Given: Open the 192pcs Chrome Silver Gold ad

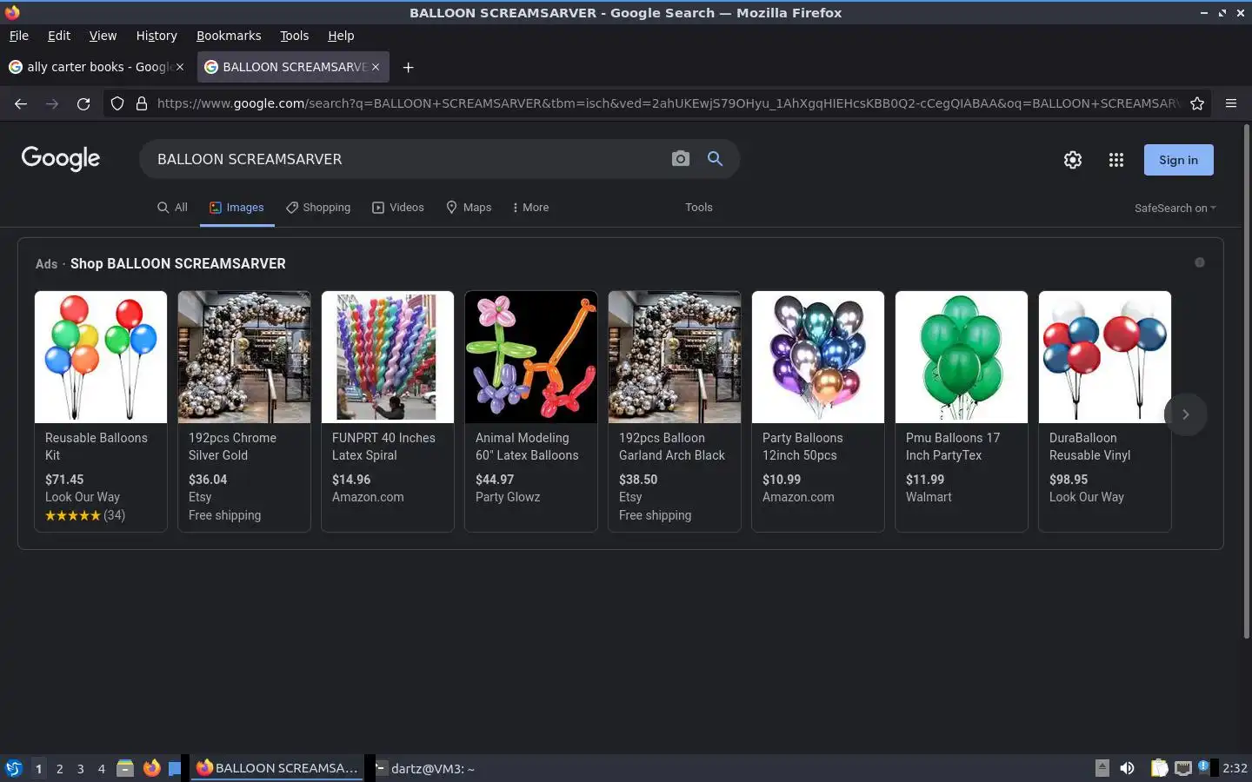Looking at the screenshot, I should coord(244,411).
